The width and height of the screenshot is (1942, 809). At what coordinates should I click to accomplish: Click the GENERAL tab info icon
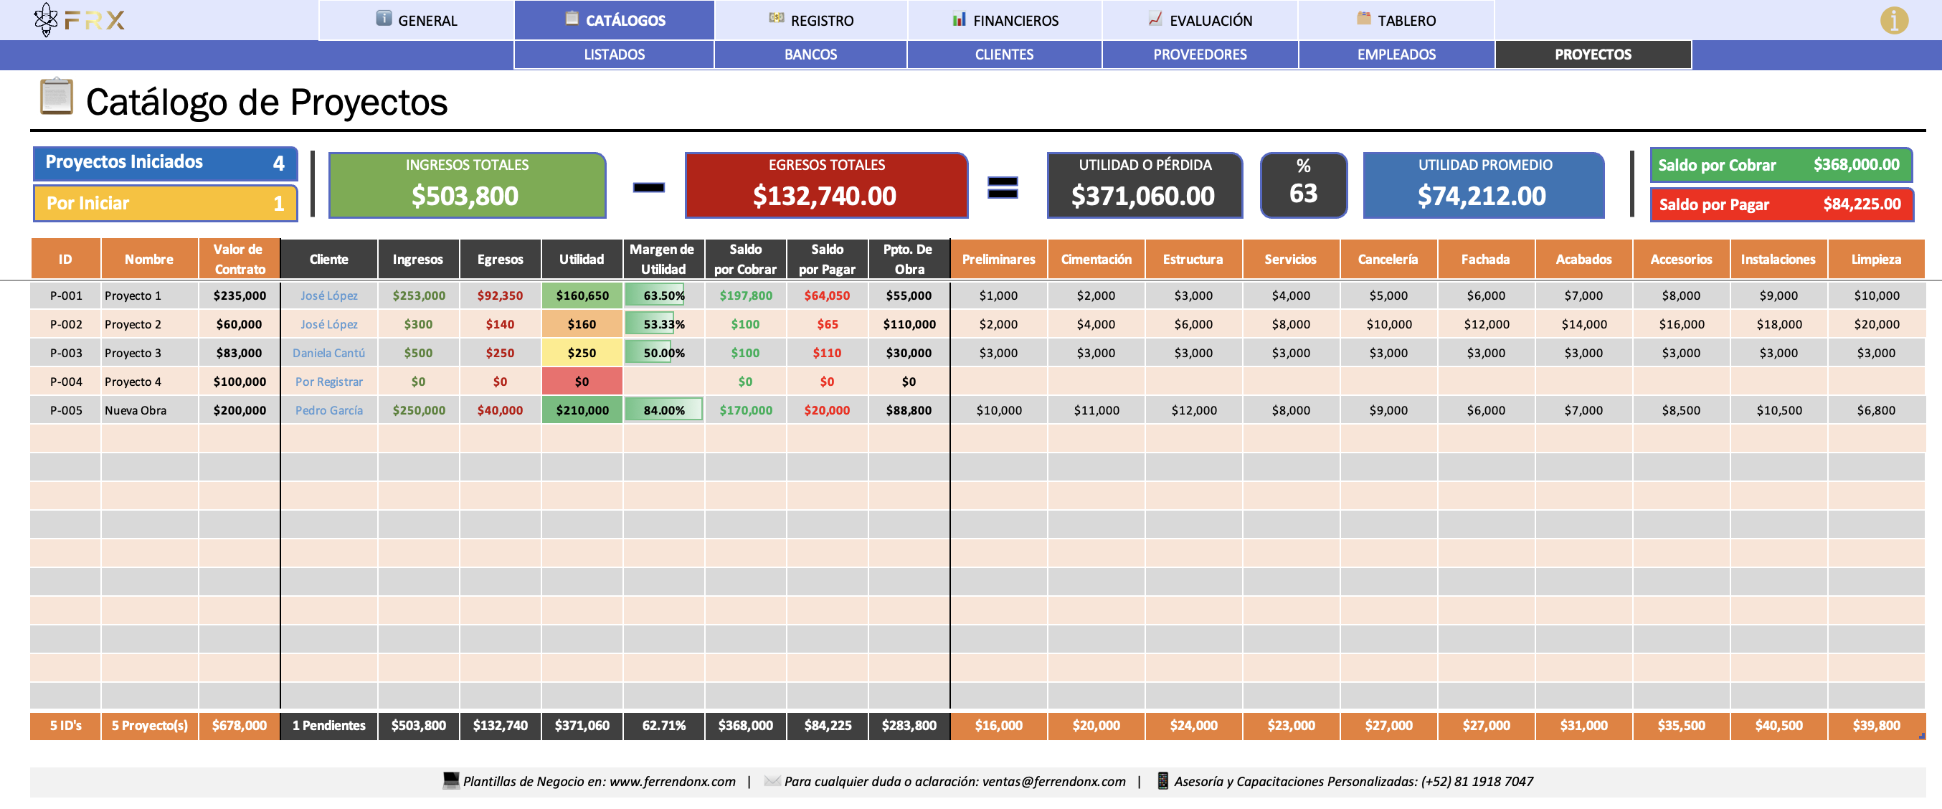click(x=384, y=18)
